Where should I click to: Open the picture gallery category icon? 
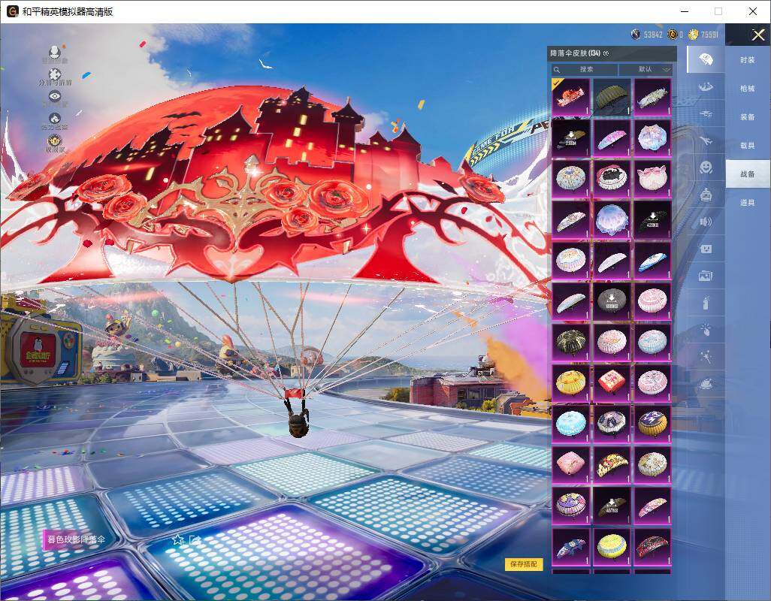pos(706,276)
